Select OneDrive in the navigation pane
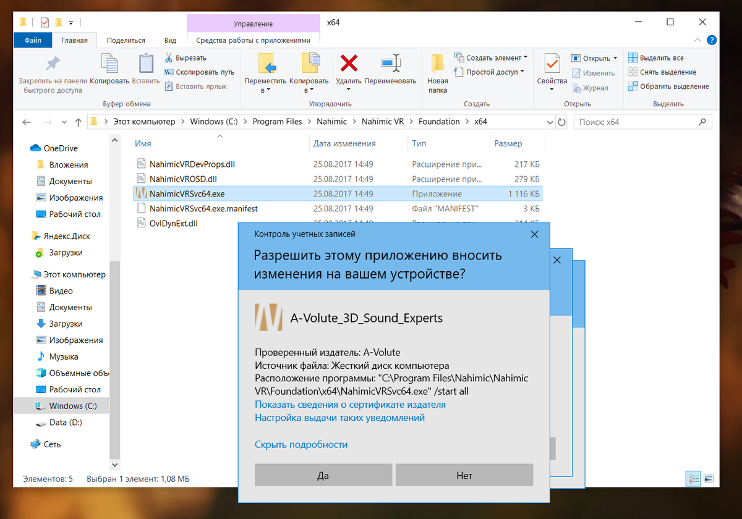 point(61,148)
